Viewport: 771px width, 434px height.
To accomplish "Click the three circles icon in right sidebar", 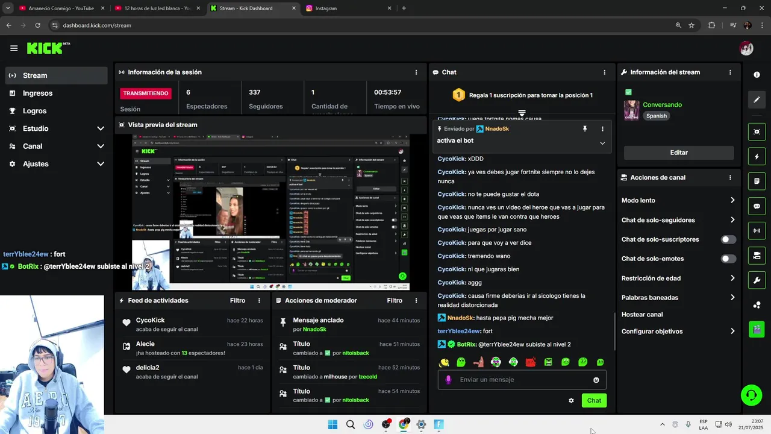I will coord(757,305).
